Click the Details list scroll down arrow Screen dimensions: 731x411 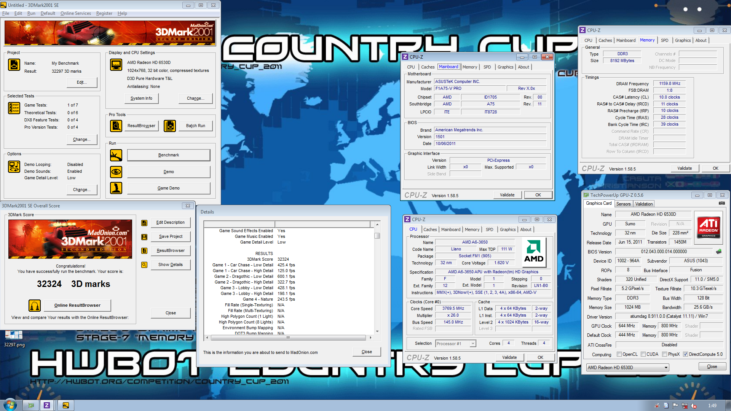pyautogui.click(x=377, y=331)
